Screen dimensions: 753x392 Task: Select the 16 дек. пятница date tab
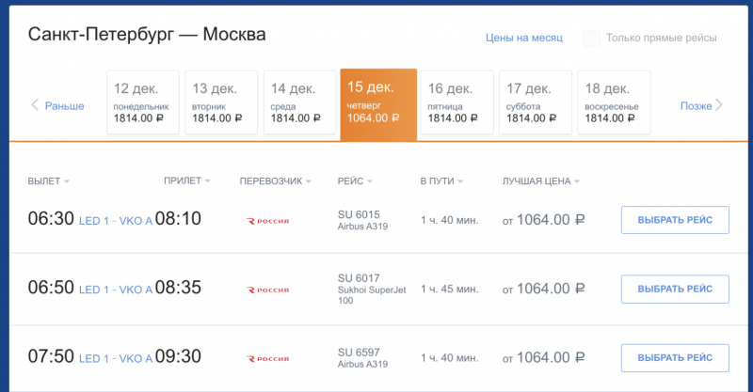457,102
